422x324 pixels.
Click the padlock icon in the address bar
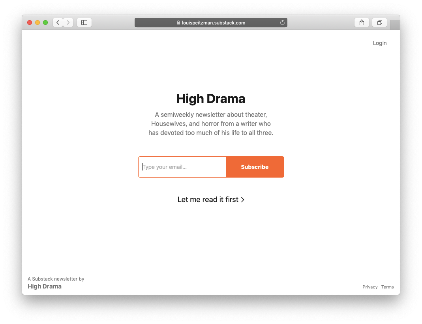178,23
